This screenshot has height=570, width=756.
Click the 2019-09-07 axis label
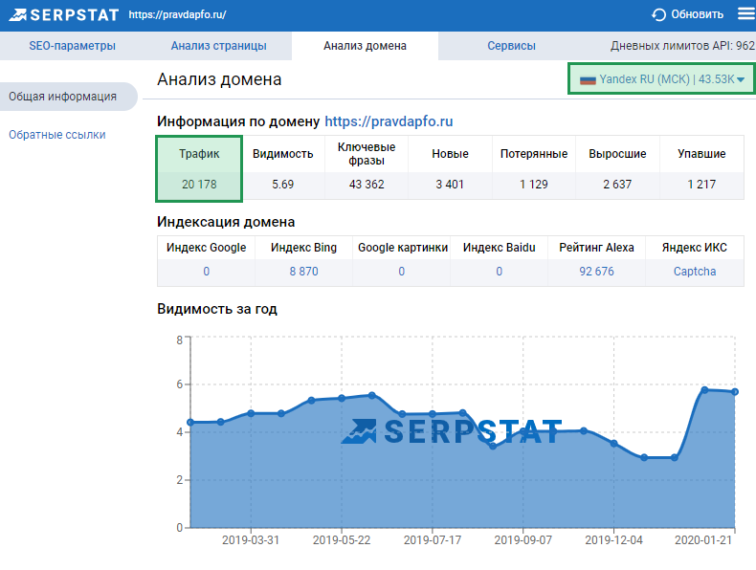(x=523, y=540)
